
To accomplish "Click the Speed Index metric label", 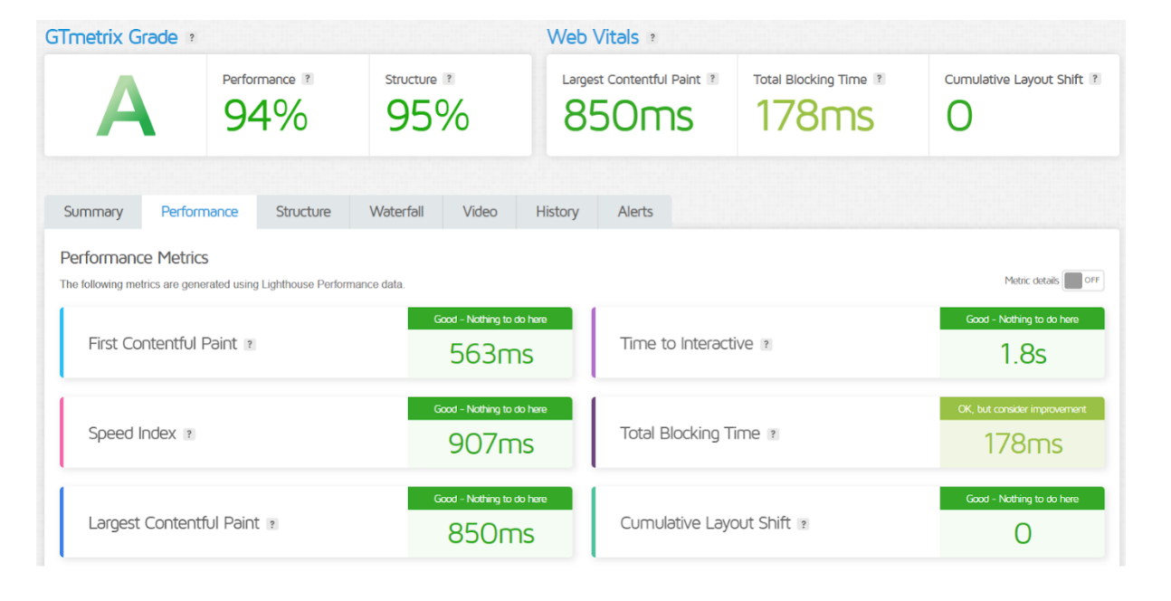I will (x=132, y=434).
